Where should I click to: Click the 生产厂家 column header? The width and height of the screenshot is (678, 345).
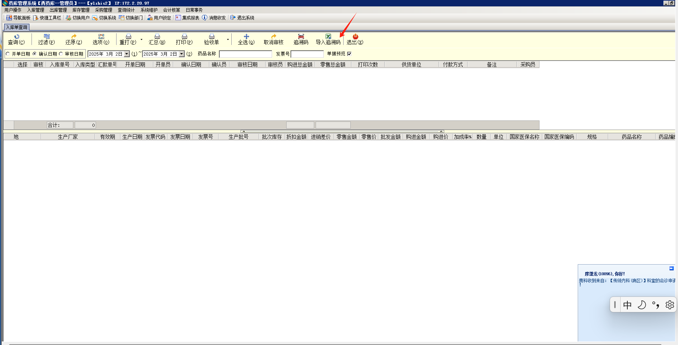point(68,137)
